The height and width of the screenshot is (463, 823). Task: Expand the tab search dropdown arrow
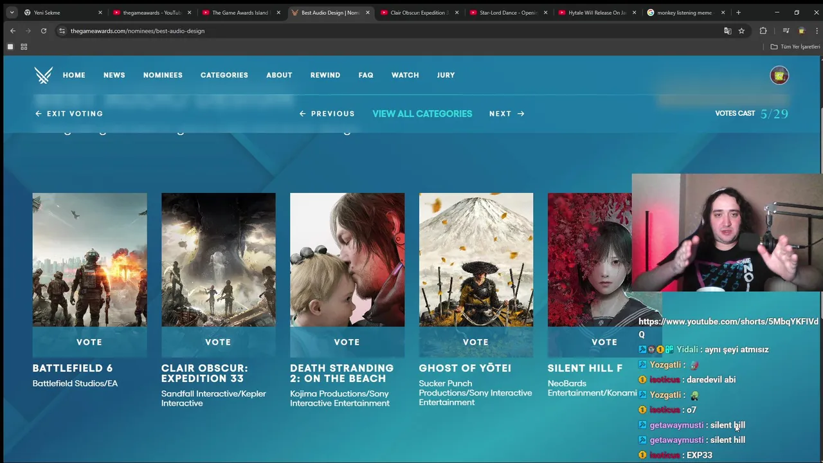click(x=12, y=12)
